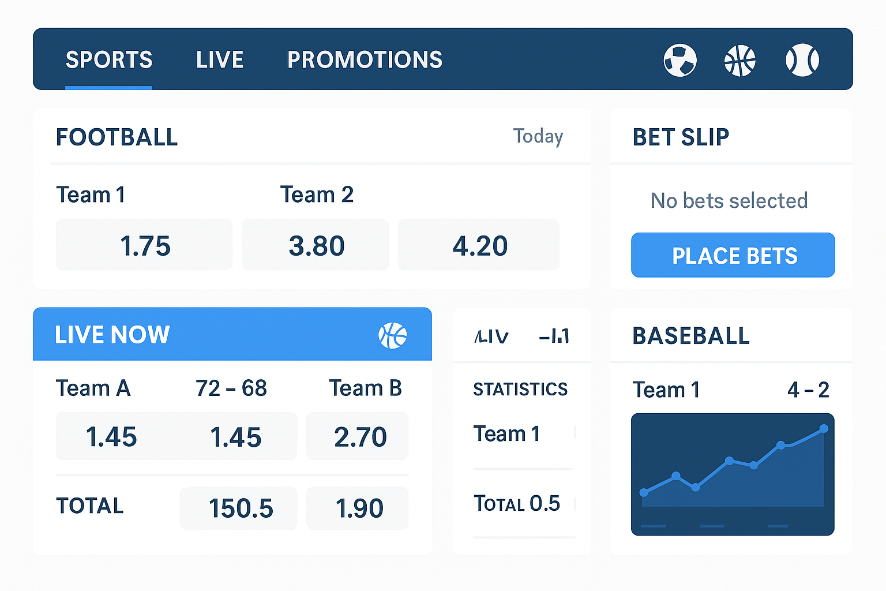Screen dimensions: 886x591
Task: Click the soccer ball icon in header
Action: (680, 60)
